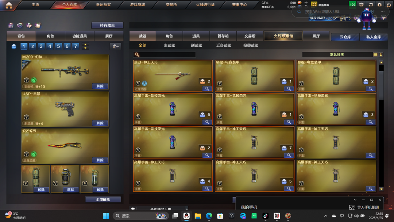Click 解除 on the M200-幻神 weapon
The width and height of the screenshot is (394, 222).
[x=100, y=86]
